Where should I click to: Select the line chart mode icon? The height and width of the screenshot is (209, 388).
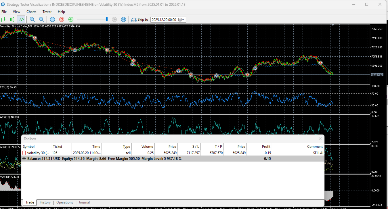pos(21,20)
